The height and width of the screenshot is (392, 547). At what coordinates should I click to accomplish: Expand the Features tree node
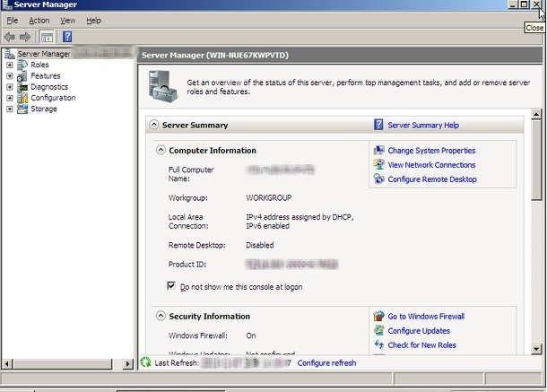[x=10, y=75]
